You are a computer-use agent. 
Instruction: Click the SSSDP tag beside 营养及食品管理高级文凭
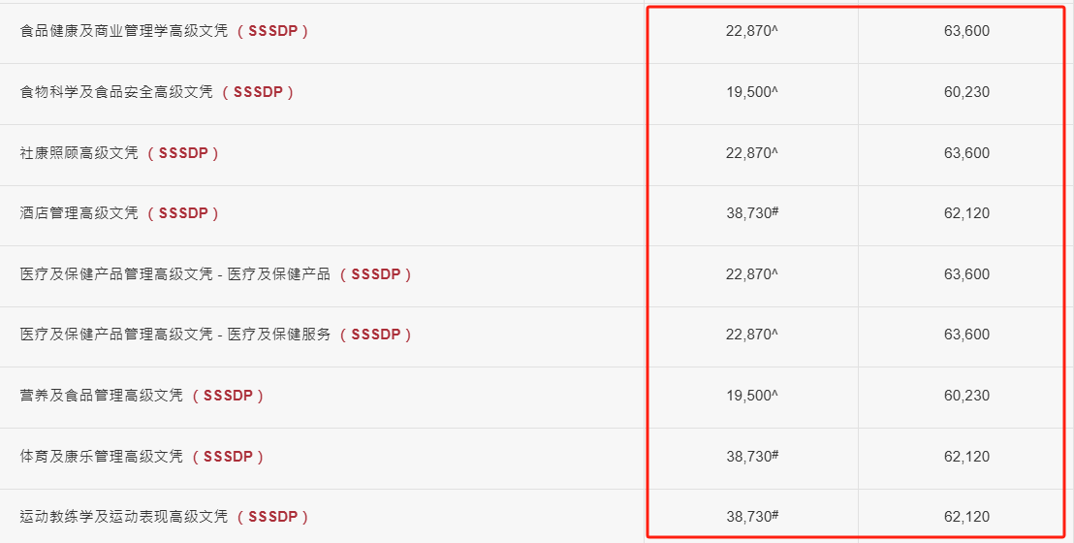(x=228, y=396)
